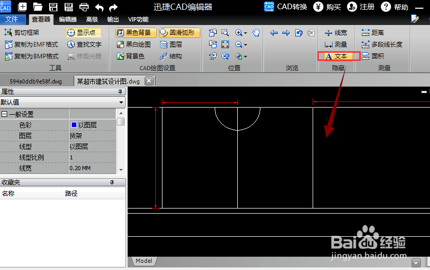Click the Save as PDF icon
This screenshot has width=430, height=270.
point(69,7)
